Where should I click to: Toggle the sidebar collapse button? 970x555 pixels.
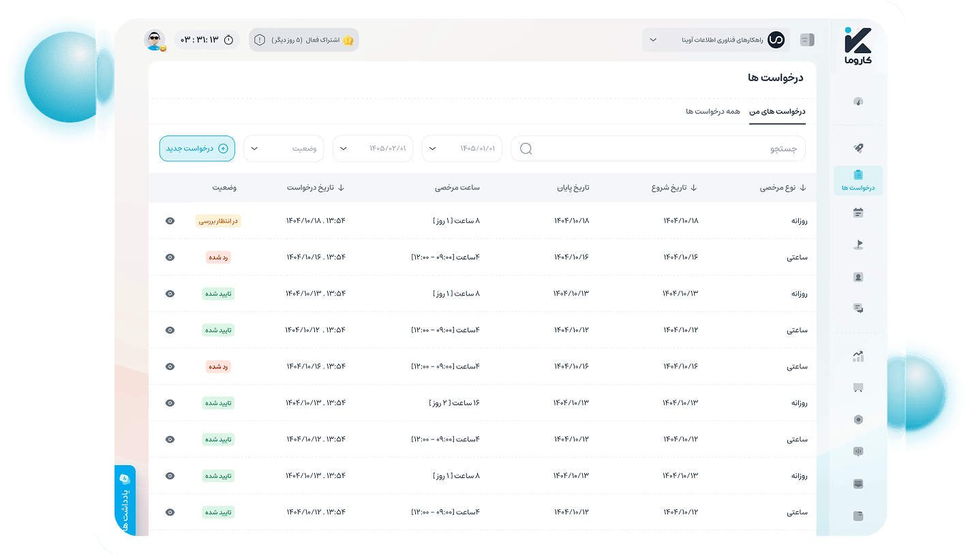[x=807, y=40]
